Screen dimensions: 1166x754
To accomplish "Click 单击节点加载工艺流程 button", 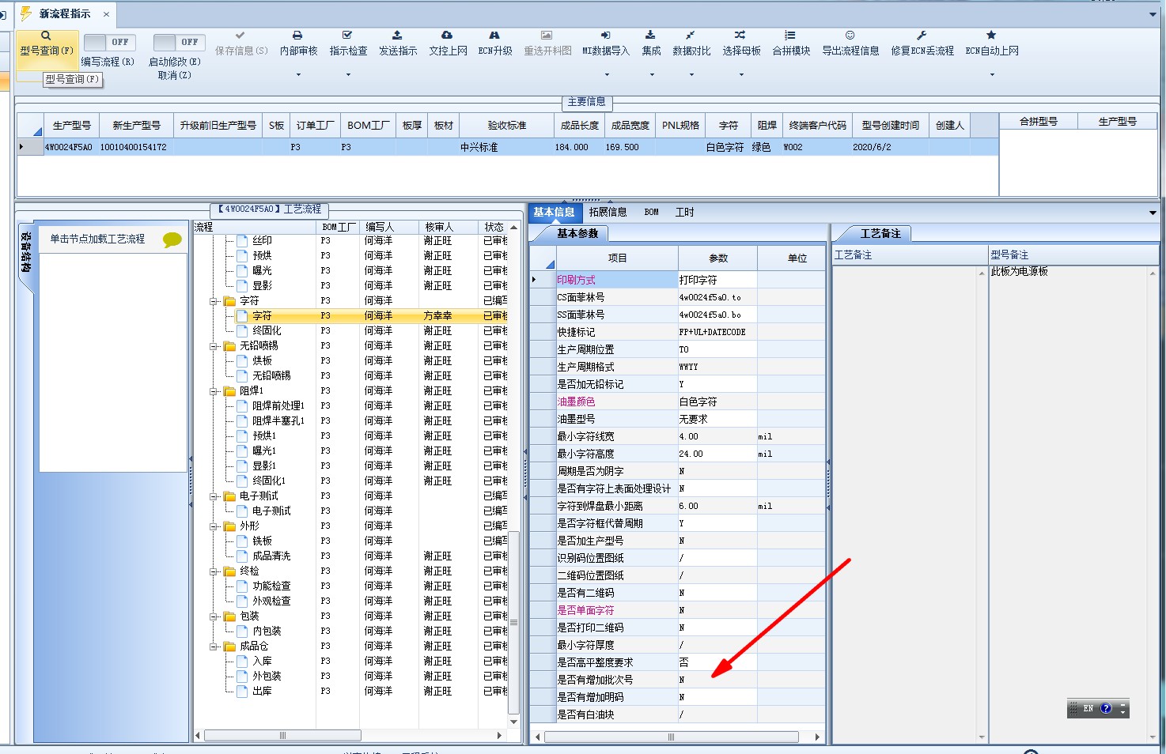I will tap(97, 239).
